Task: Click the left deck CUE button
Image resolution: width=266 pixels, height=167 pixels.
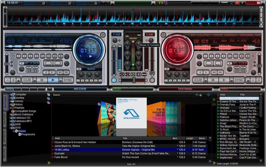Action: pyautogui.click(x=27, y=80)
